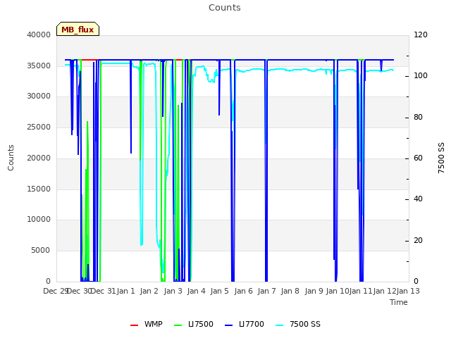Click the Counts chart title

tap(225, 8)
